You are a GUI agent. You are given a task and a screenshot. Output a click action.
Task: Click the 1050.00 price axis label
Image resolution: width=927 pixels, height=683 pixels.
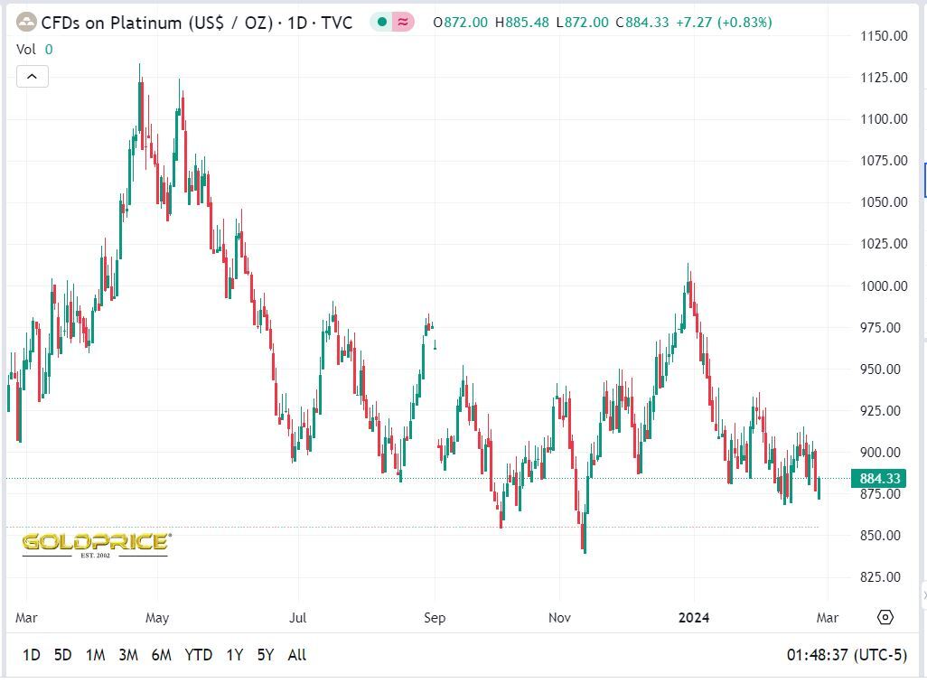pos(884,201)
